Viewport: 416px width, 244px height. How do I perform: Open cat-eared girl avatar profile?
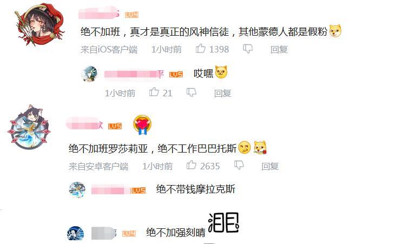pos(29,127)
